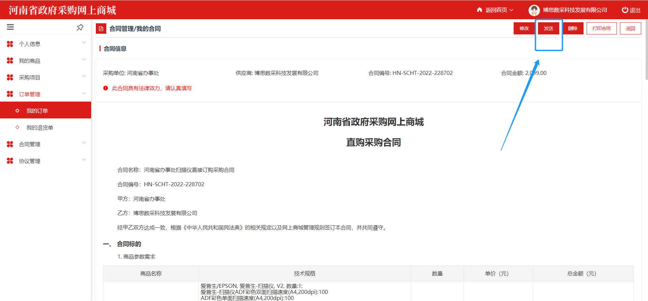Screen dimensions: 648x301
Task: Click the 直购采购合同 heading
Action: (374, 142)
